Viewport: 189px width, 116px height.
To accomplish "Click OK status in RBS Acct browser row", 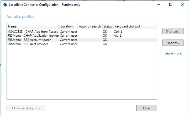I will (x=105, y=44).
